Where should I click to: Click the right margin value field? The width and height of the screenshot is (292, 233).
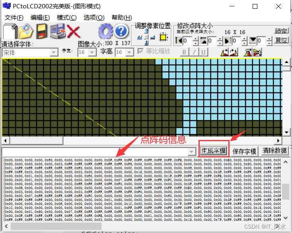[x=237, y=41]
